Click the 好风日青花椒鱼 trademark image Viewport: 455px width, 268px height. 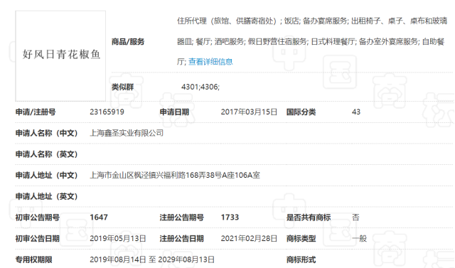pos(60,56)
